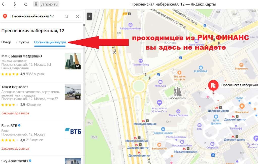Screen dimensions: 258x164
Task: Open the Такси Вертолет listing
Action: pos(15,87)
